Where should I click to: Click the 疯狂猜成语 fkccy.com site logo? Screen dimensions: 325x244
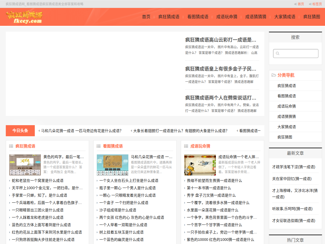(x=24, y=17)
